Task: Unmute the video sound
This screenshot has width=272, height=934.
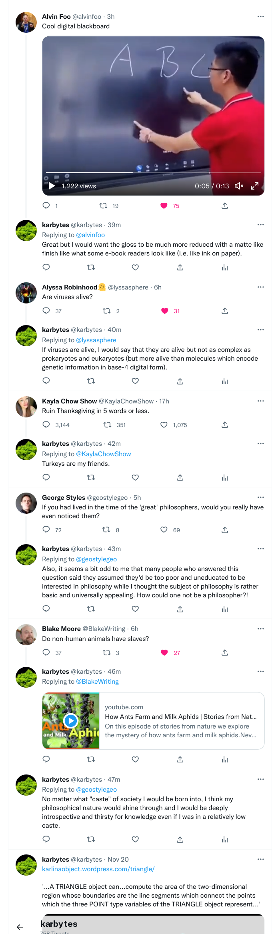Action: coord(239,186)
